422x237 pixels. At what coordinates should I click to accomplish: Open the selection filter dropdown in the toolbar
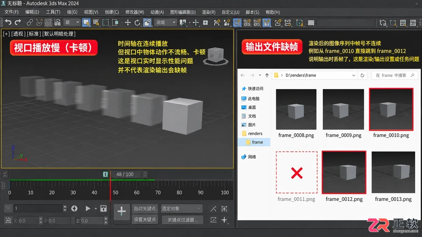point(72,22)
